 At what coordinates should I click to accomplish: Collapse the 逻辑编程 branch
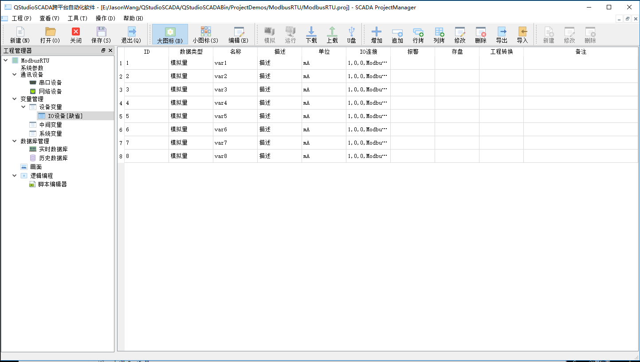tap(14, 175)
